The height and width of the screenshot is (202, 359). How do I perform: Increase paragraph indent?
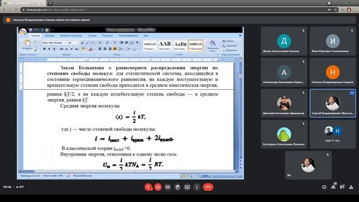[126, 43]
